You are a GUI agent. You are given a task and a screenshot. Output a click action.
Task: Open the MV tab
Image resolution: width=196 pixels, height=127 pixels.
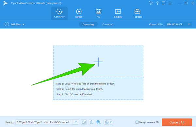pos(98,13)
